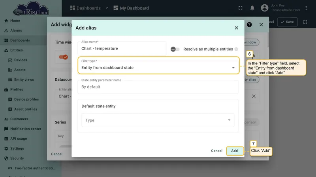Click the Asset profiles icon
Screen dimensions: 316x177
click(x=10, y=109)
